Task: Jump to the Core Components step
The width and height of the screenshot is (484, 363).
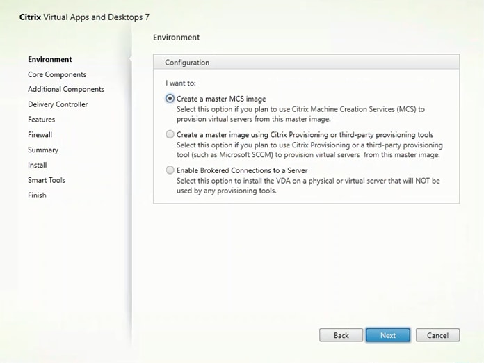Action: [57, 74]
